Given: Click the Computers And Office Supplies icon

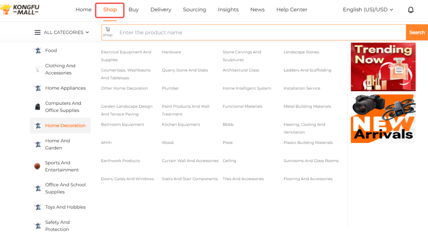Looking at the screenshot, I should 38,107.
